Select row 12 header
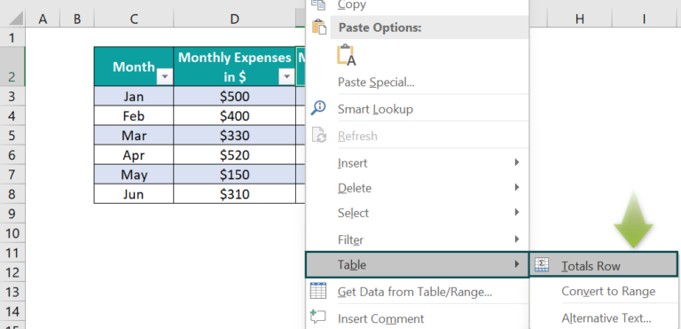This screenshot has height=329, width=681. [12, 272]
